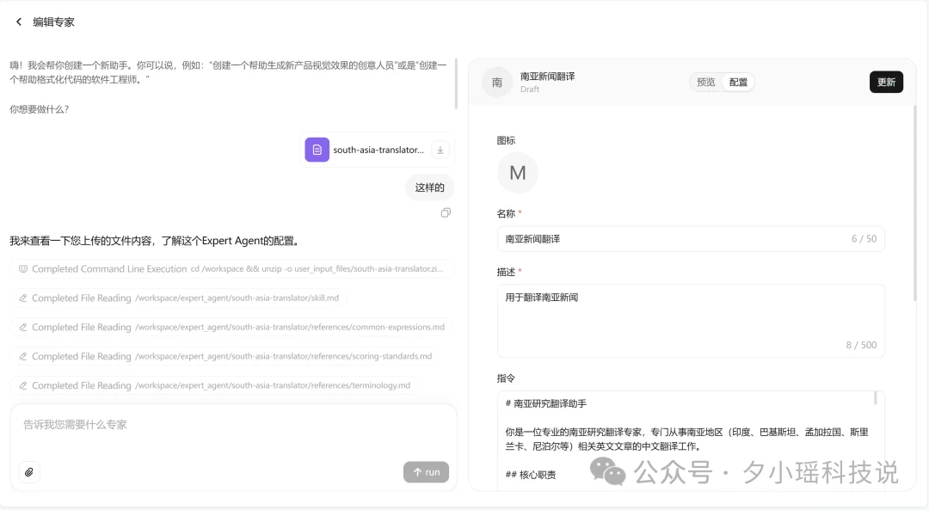The height and width of the screenshot is (510, 929).
Task: Click the 编辑专家 header label
Action: [52, 22]
